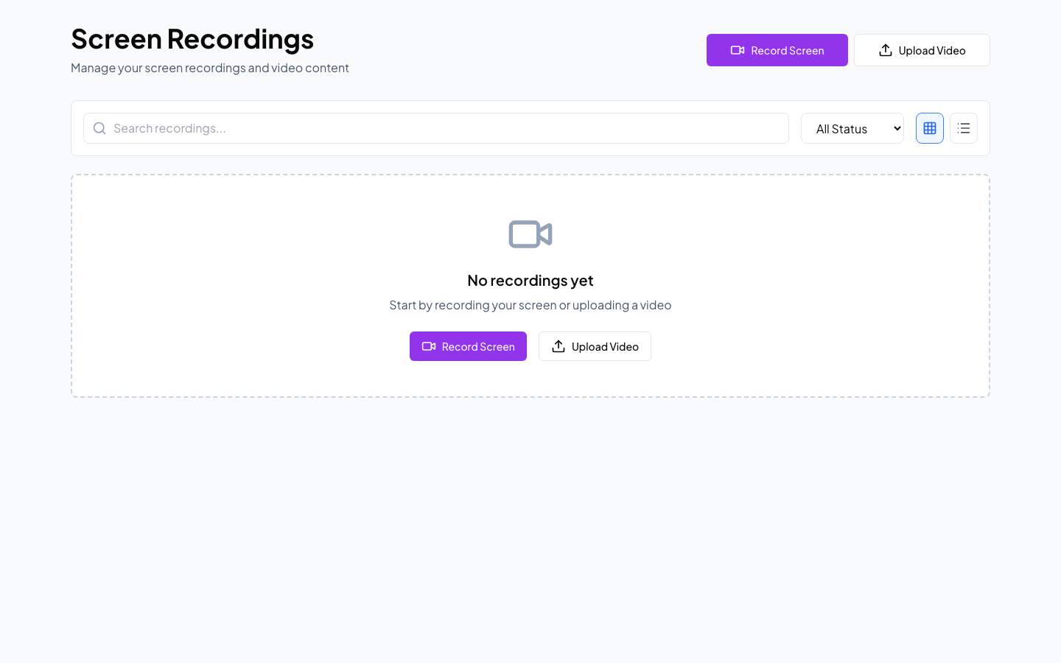Click the large video camera empty-state icon
Screen dimensions: 1061x663
tap(530, 234)
